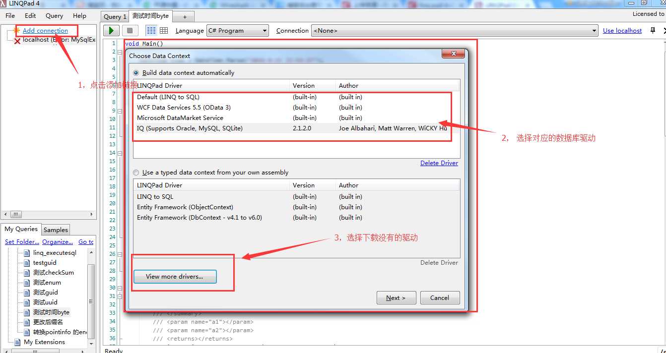The height and width of the screenshot is (353, 666).
Task: Stop query execution with the square Stop button
Action: (x=129, y=31)
